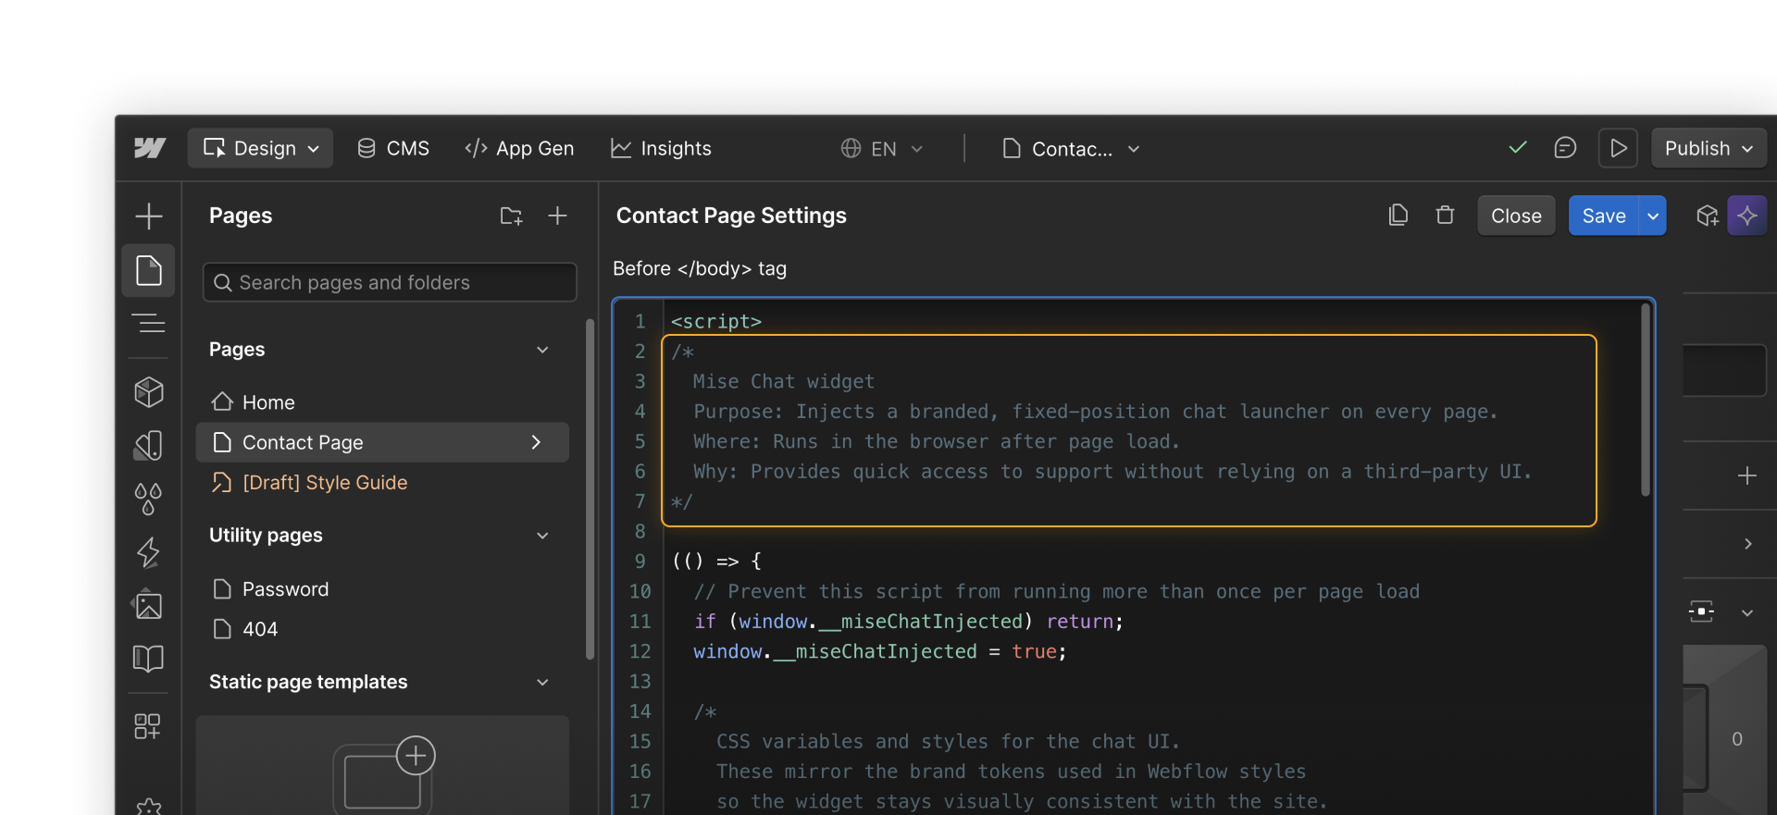Click the Publish button
Viewport: 1777px width, 815px height.
1709,148
